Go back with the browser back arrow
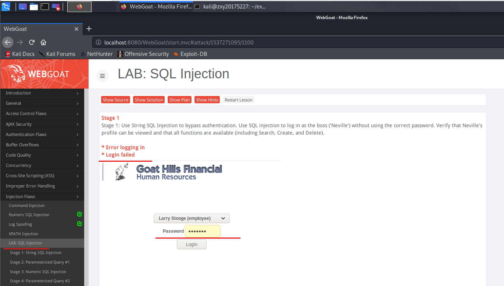 coord(8,42)
